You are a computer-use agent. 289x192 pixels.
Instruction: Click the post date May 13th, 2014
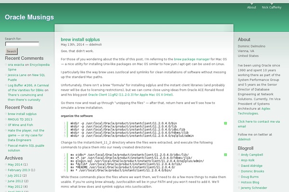pyautogui.click(x=72, y=45)
